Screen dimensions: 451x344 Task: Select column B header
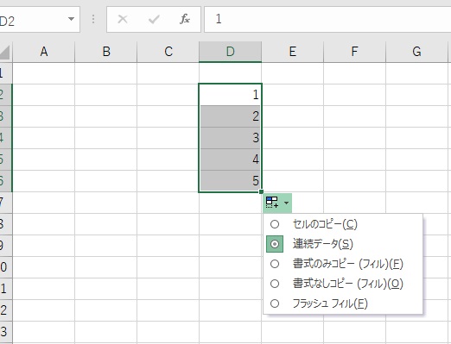coord(106,52)
